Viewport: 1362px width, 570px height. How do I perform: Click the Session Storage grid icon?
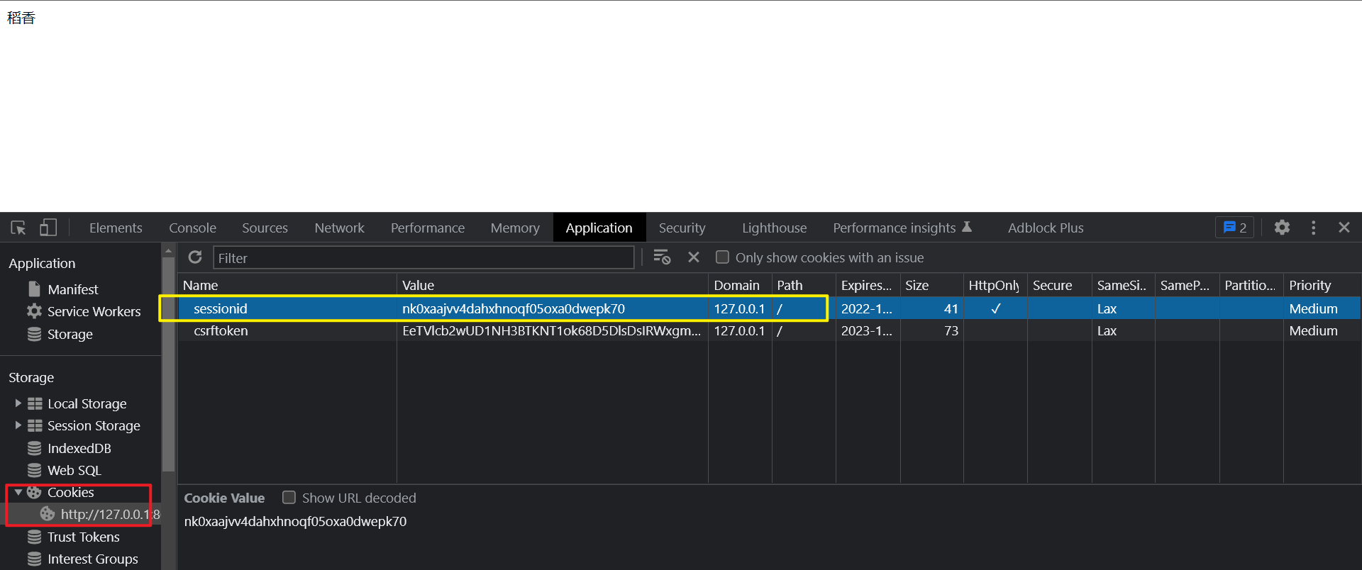tap(35, 425)
